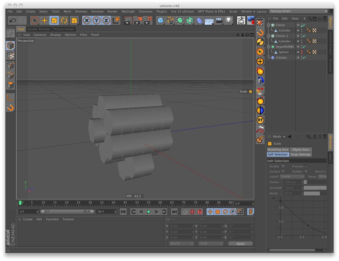Toggle the Y axis lock

96,20
